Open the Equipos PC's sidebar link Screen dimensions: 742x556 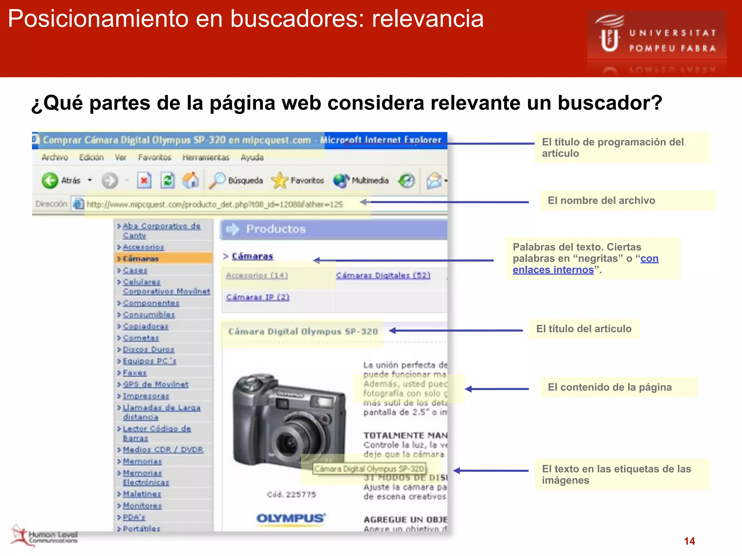click(x=150, y=361)
